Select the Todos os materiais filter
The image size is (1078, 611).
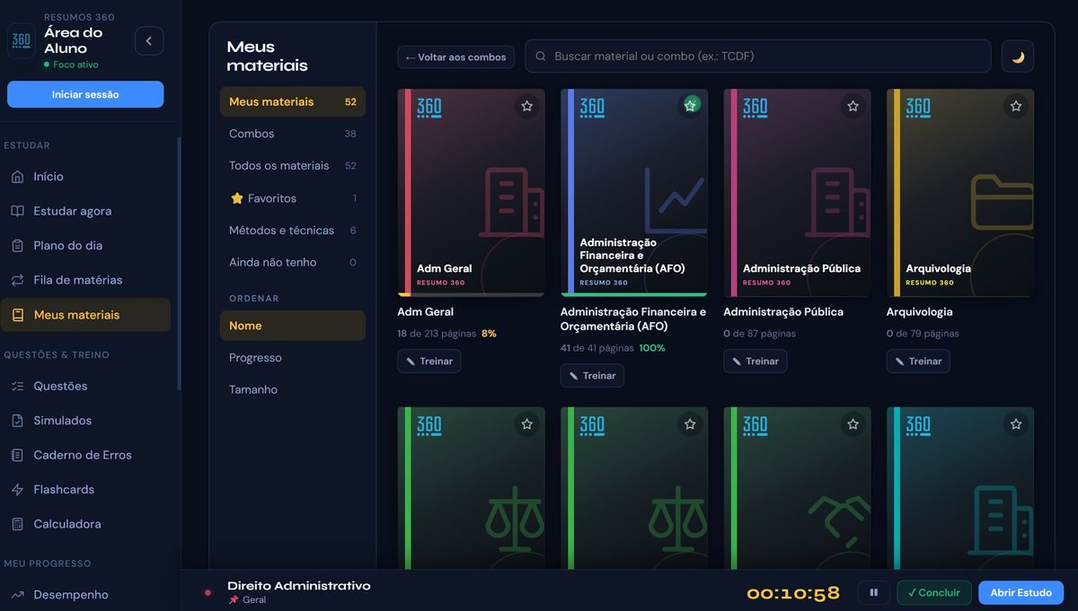(293, 166)
